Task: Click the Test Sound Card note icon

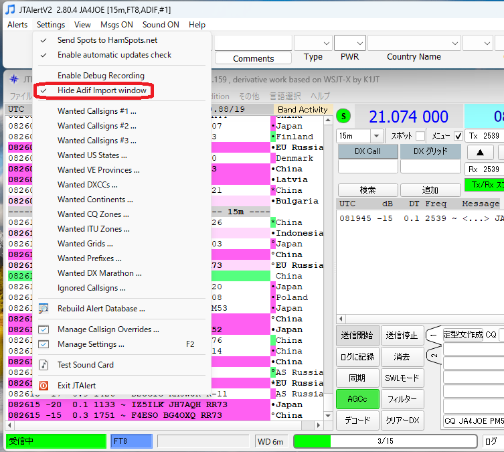Action: (x=44, y=365)
